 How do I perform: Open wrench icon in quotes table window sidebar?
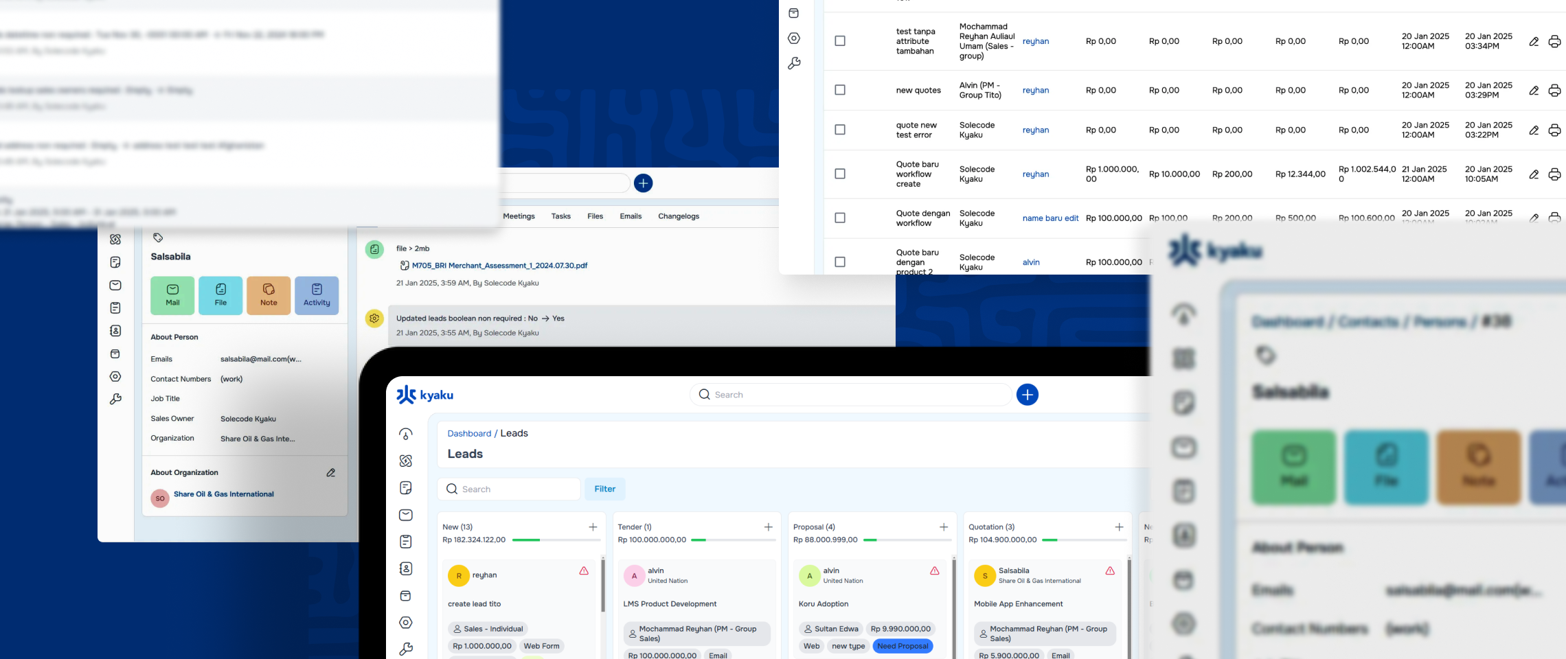794,63
